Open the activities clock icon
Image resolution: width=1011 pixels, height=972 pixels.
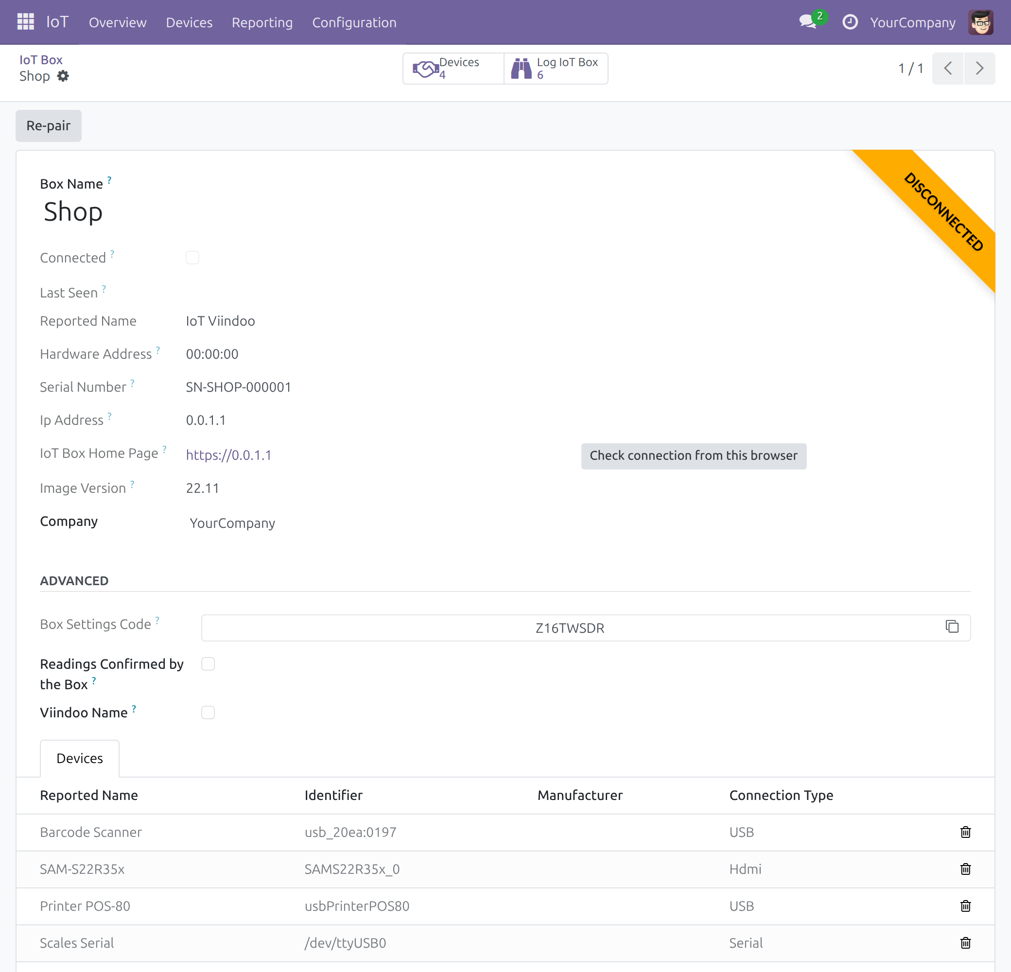pos(850,22)
